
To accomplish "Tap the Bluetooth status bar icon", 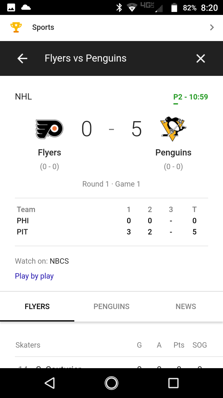I will click(x=119, y=8).
